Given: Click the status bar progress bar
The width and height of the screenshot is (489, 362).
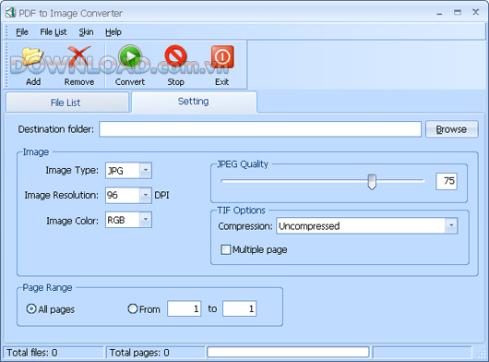Looking at the screenshot, I should (288, 352).
